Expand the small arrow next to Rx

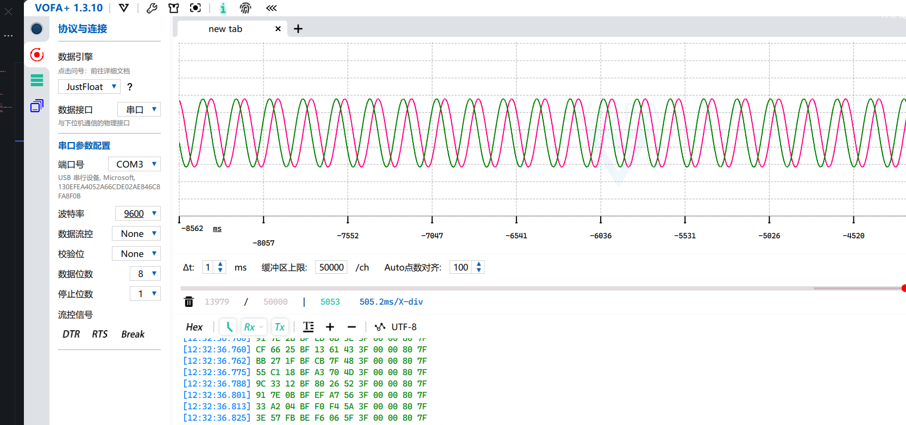(x=261, y=327)
